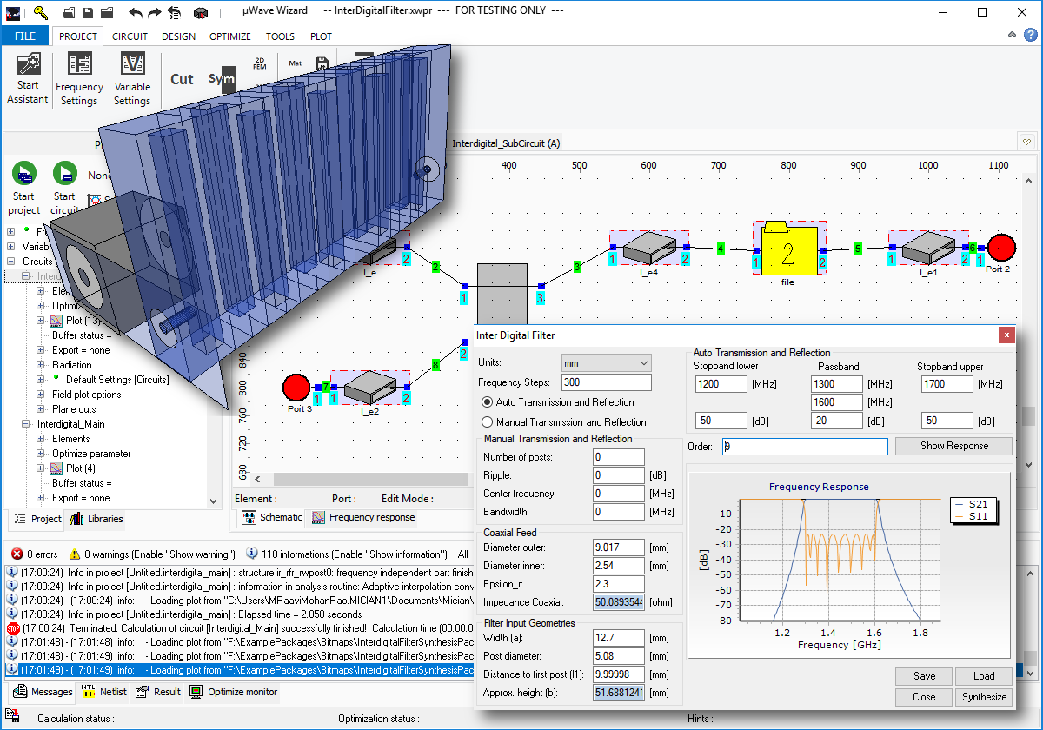This screenshot has width=1043, height=730.
Task: Open the Optimize monitor tab
Action: tap(234, 692)
